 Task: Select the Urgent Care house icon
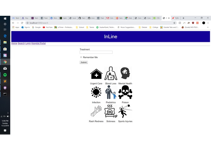[x=96, y=74]
